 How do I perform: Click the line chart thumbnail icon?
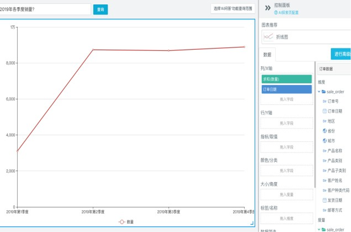[x=268, y=37]
